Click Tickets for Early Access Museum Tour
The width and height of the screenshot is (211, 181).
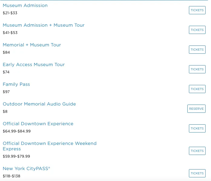point(197,69)
